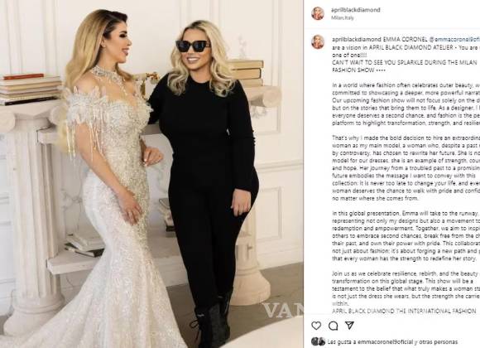Click the first caption paragraph about fashion
Image resolution: width=480 pixels, height=348 pixels.
(x=406, y=104)
